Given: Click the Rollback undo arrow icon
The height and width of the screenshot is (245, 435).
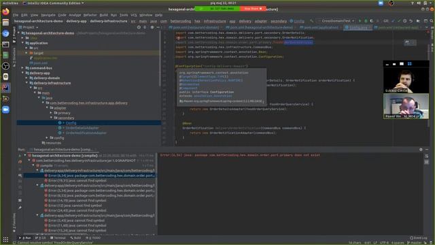Looking at the screenshot, I should 411,21.
